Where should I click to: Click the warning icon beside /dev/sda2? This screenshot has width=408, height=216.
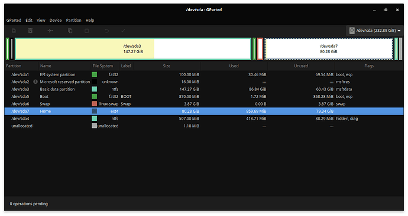tap(35, 82)
